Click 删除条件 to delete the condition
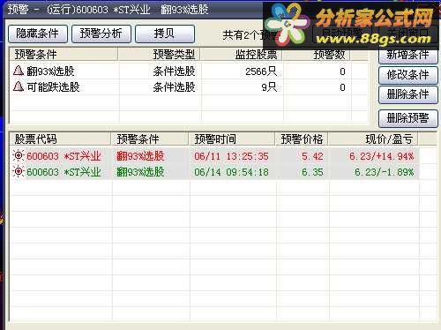 point(408,94)
